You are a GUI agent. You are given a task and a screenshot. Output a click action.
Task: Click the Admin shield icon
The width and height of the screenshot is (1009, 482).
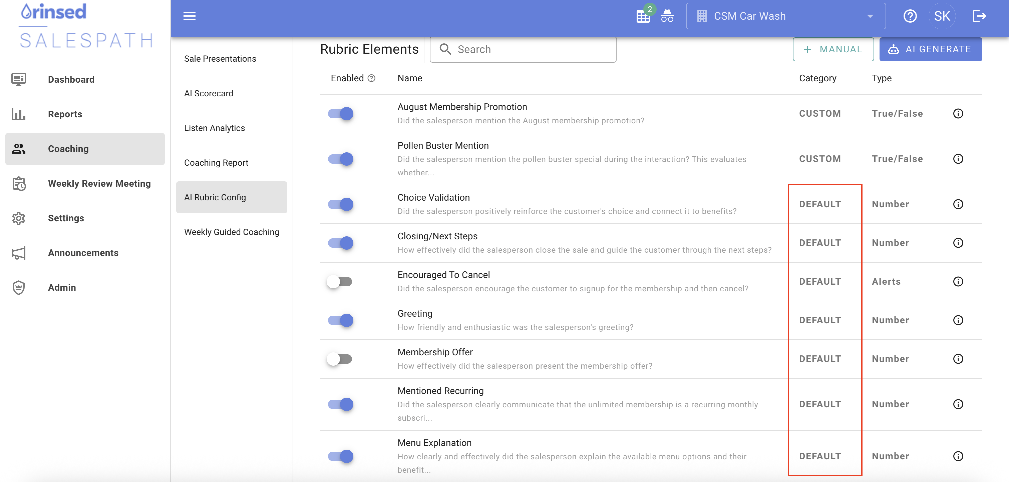[19, 288]
